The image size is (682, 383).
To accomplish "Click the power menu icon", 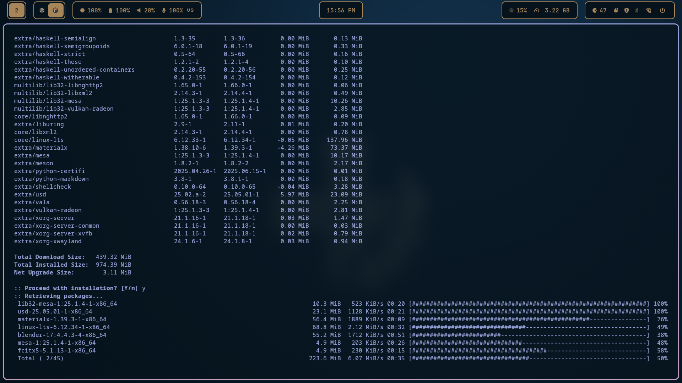I will pyautogui.click(x=662, y=11).
